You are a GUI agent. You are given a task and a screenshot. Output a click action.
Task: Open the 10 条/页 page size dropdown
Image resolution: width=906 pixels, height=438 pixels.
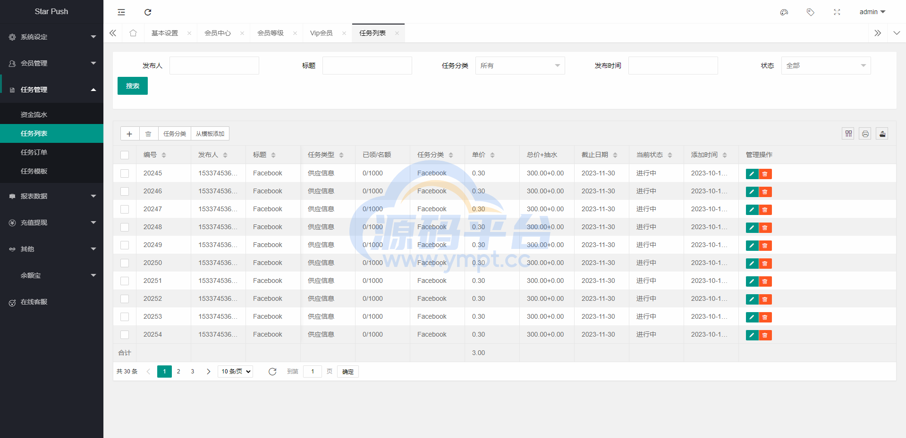(236, 372)
